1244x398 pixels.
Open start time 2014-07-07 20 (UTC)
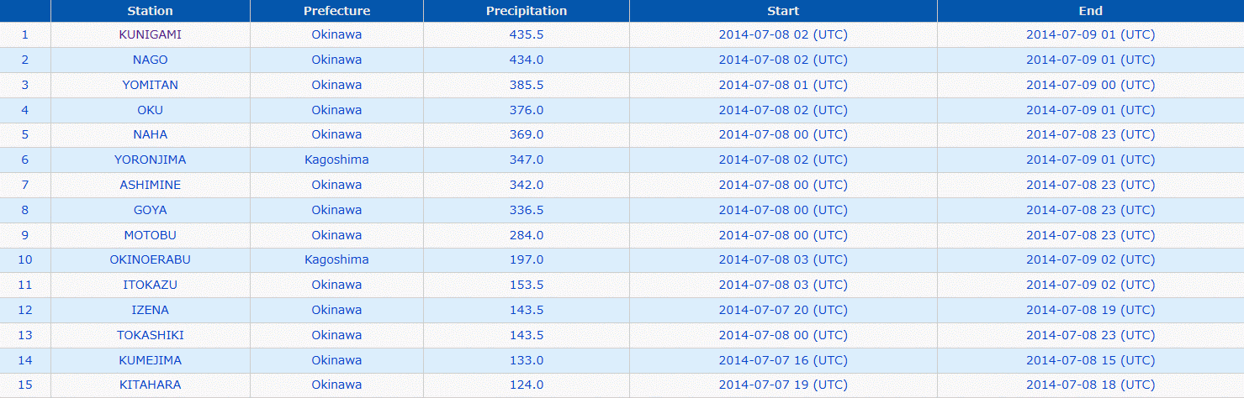point(783,310)
